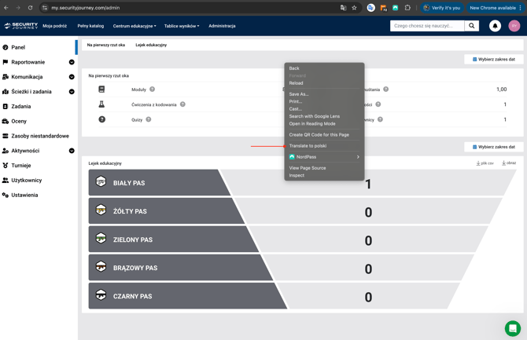527x340 pixels.
Task: Expand the Raportowanie submenu arrow
Action: [72, 62]
